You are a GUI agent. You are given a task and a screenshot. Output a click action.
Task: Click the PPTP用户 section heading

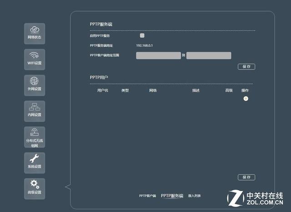point(99,77)
